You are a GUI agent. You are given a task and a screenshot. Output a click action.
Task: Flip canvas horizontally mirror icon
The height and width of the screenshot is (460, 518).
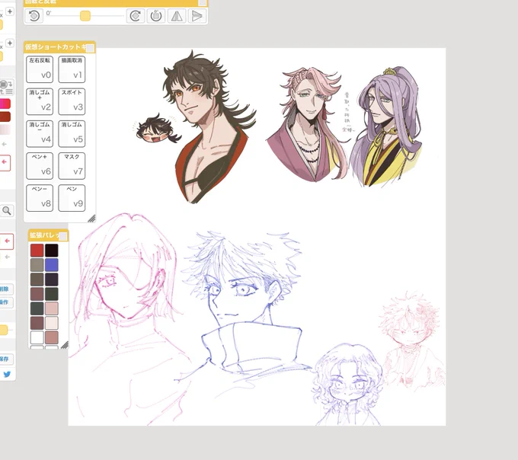177,16
